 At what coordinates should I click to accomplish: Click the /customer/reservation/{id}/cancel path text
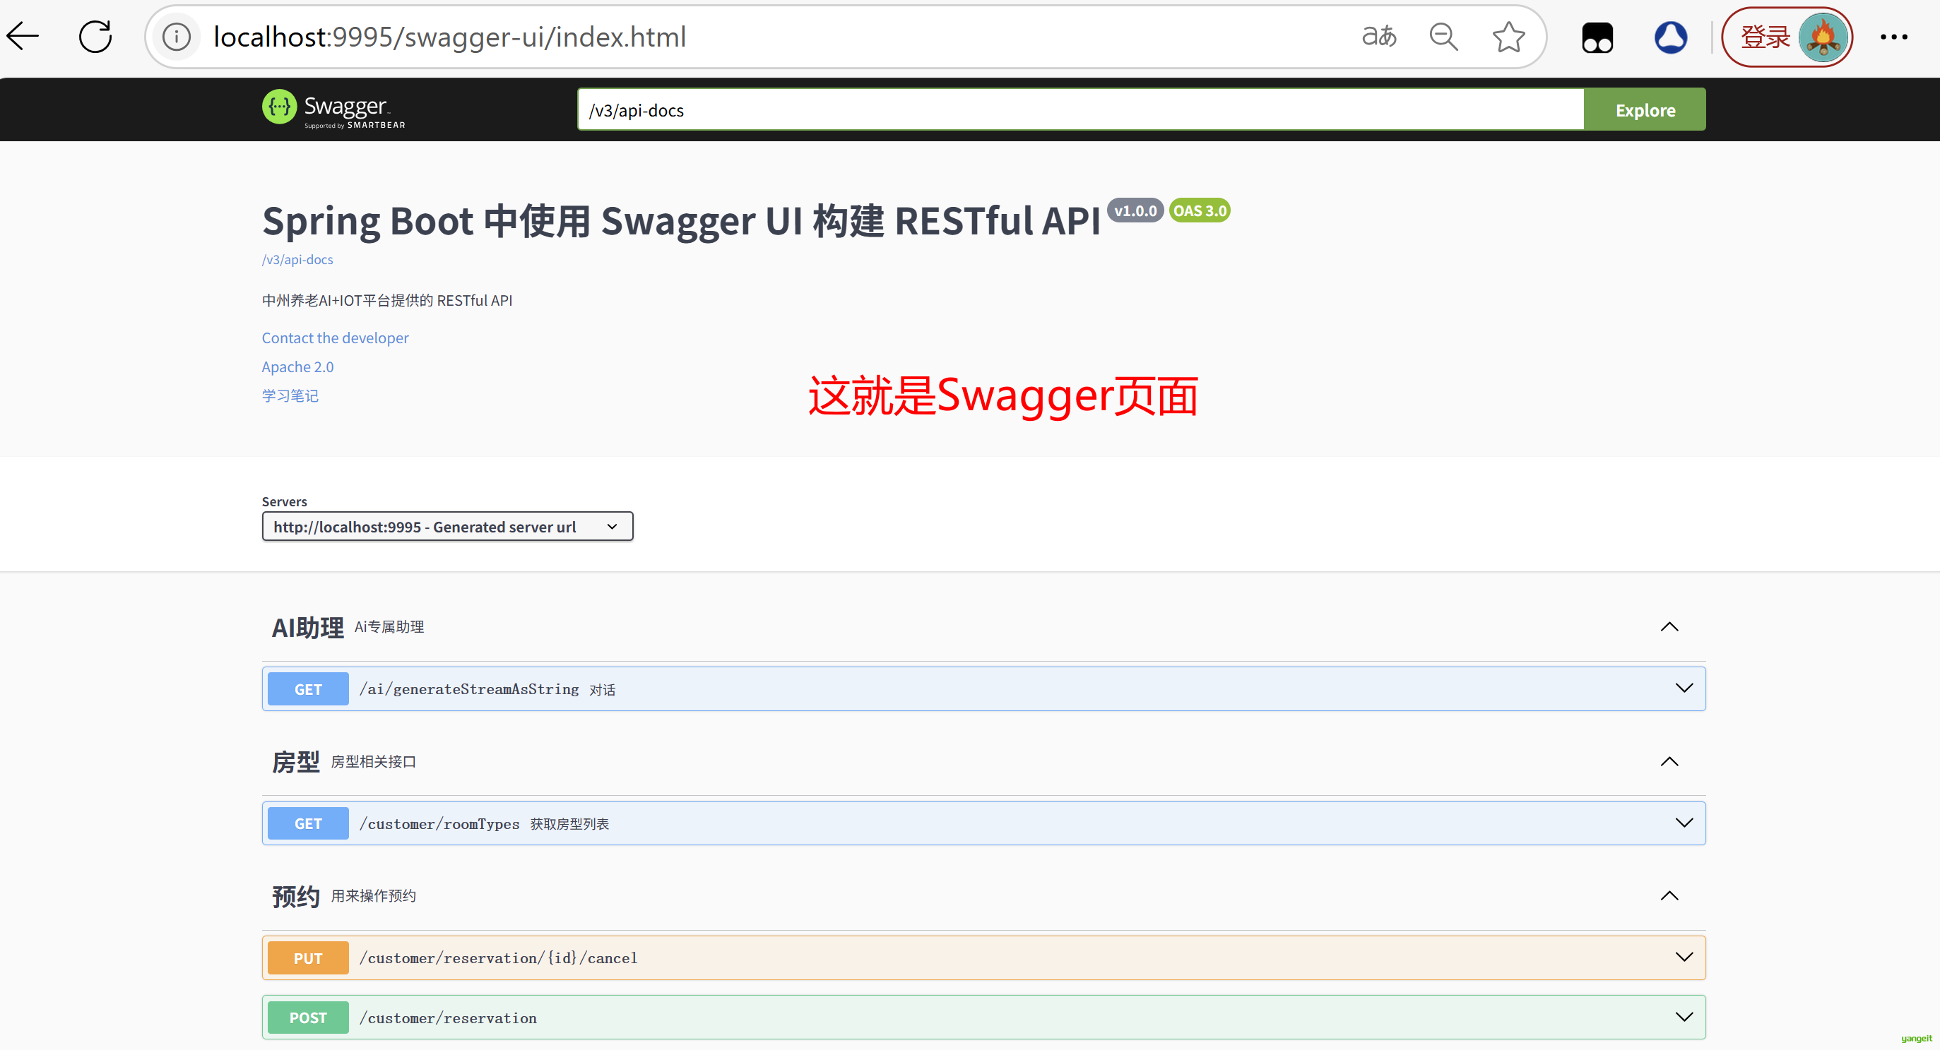click(499, 958)
